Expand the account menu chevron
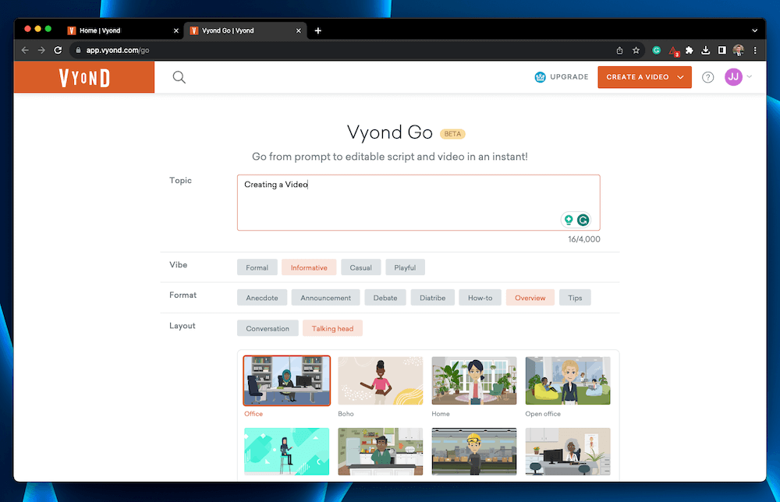Screen dimensions: 780x502 749,76
